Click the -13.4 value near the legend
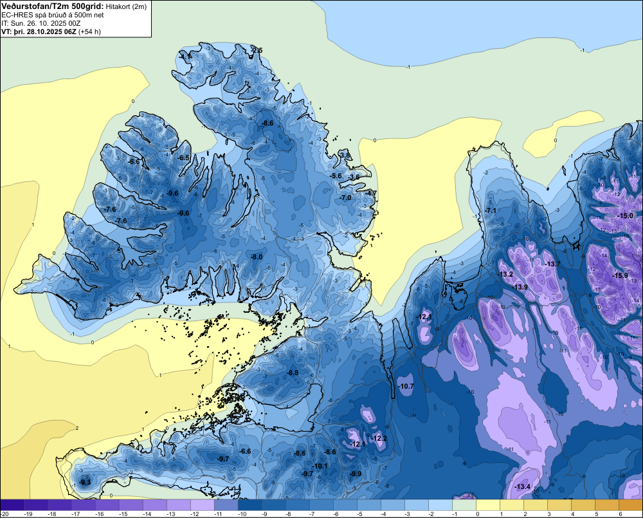 (x=522, y=487)
